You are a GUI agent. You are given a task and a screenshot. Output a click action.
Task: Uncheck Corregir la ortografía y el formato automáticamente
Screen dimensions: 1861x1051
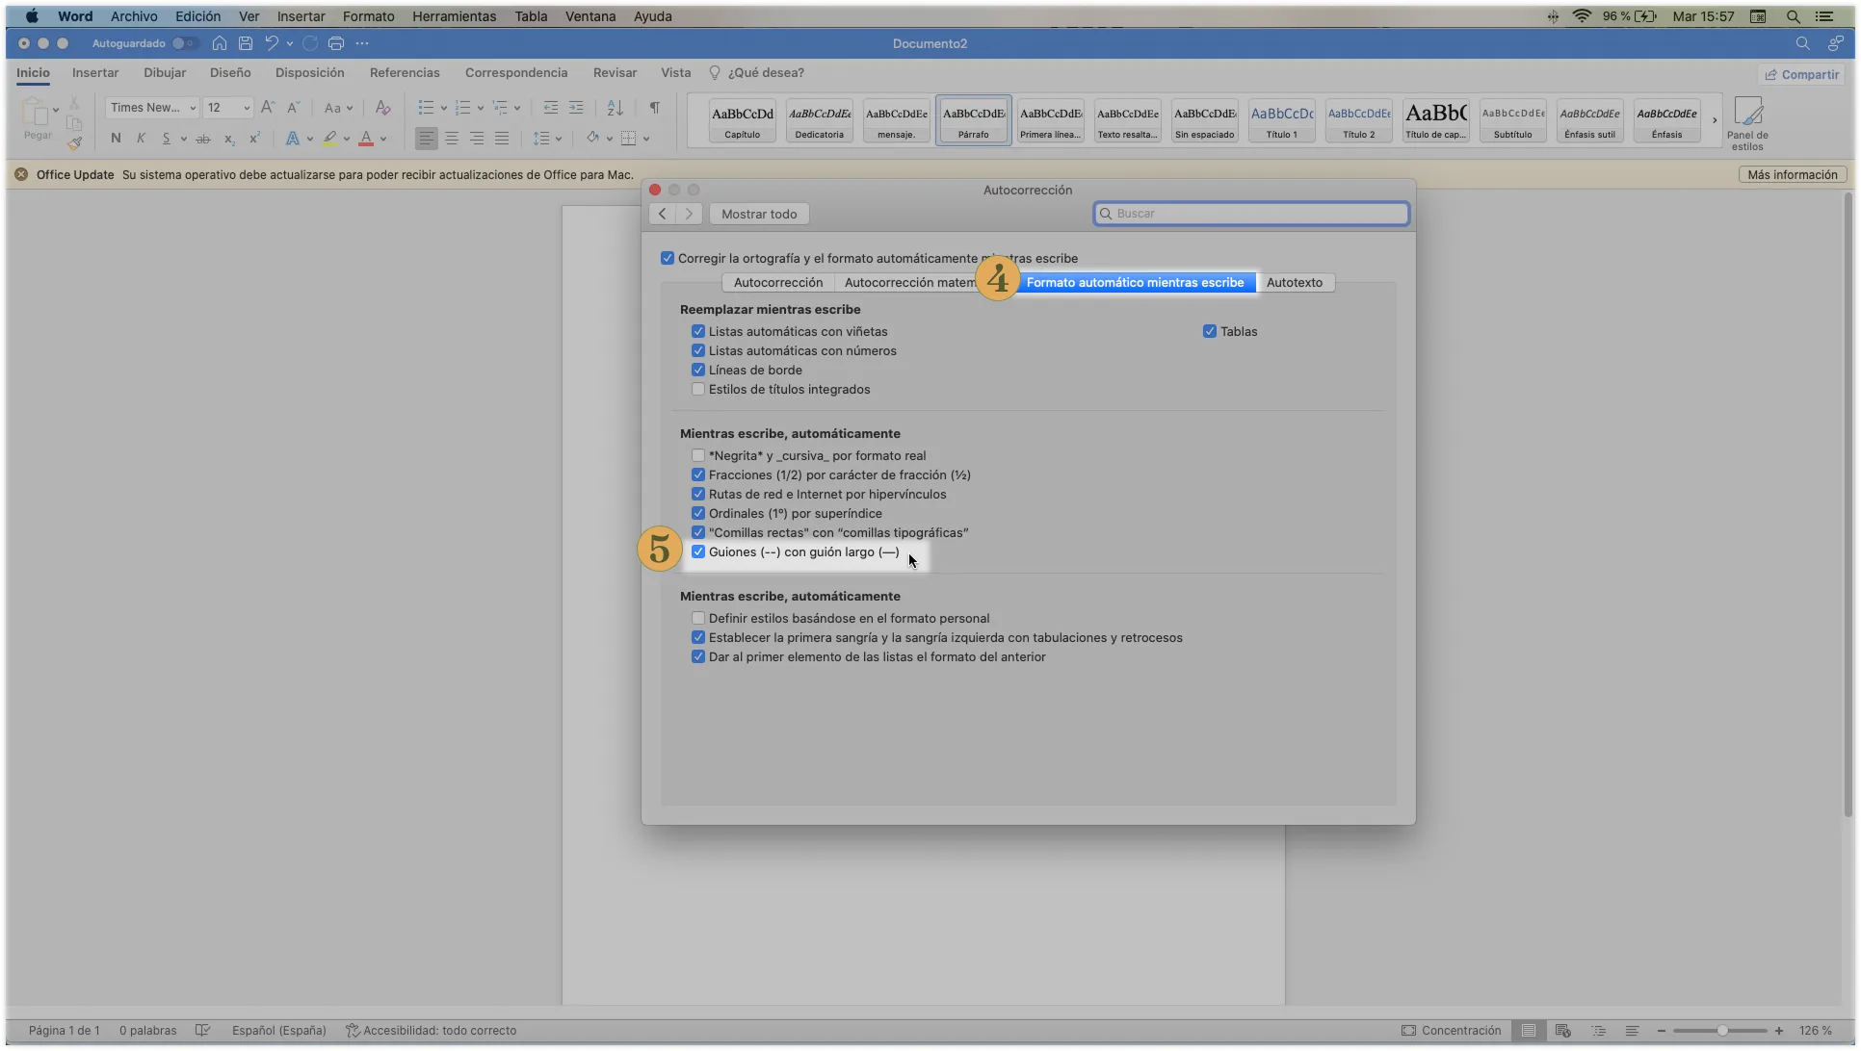(x=668, y=258)
